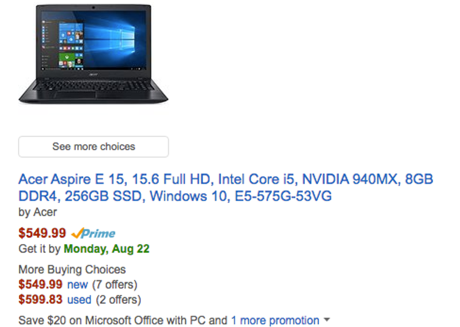Click the main $549.99 price beside Prime
Viewport: 460px width, 327px height.
tap(42, 234)
